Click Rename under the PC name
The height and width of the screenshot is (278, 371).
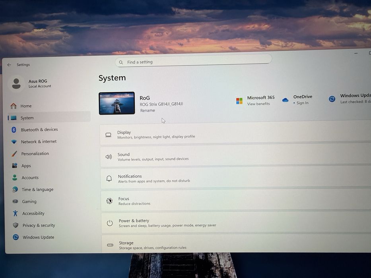[x=148, y=110]
